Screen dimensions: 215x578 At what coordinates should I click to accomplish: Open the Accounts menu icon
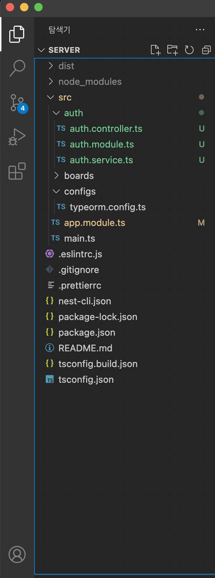pos(17,554)
